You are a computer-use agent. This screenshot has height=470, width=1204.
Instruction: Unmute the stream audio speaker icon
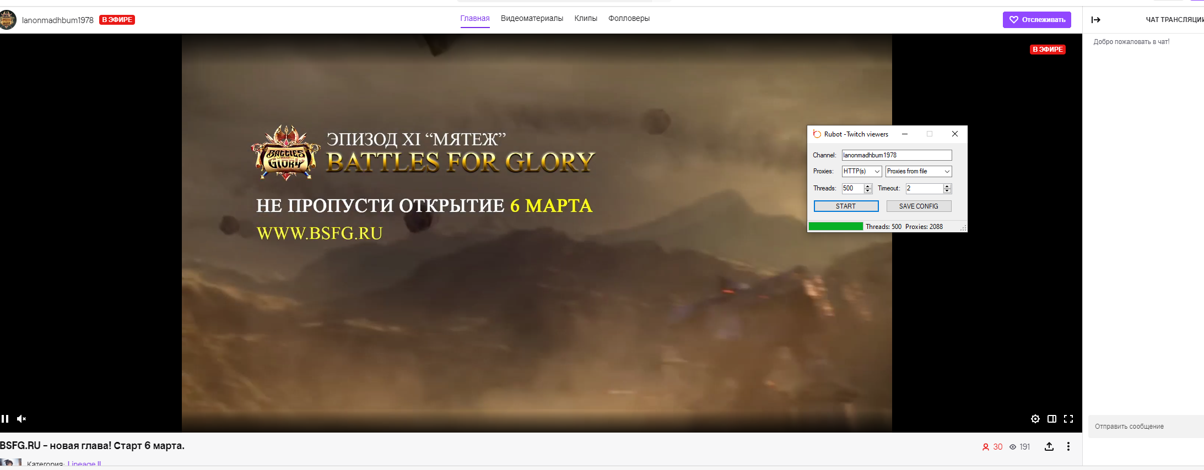pos(21,419)
